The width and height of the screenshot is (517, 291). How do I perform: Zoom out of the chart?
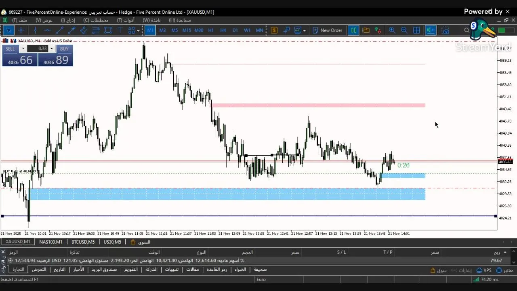(x=404, y=30)
